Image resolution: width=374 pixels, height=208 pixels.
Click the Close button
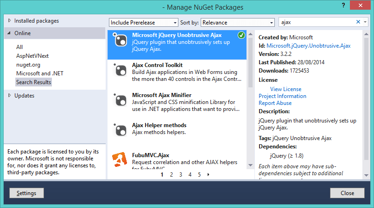point(347,193)
